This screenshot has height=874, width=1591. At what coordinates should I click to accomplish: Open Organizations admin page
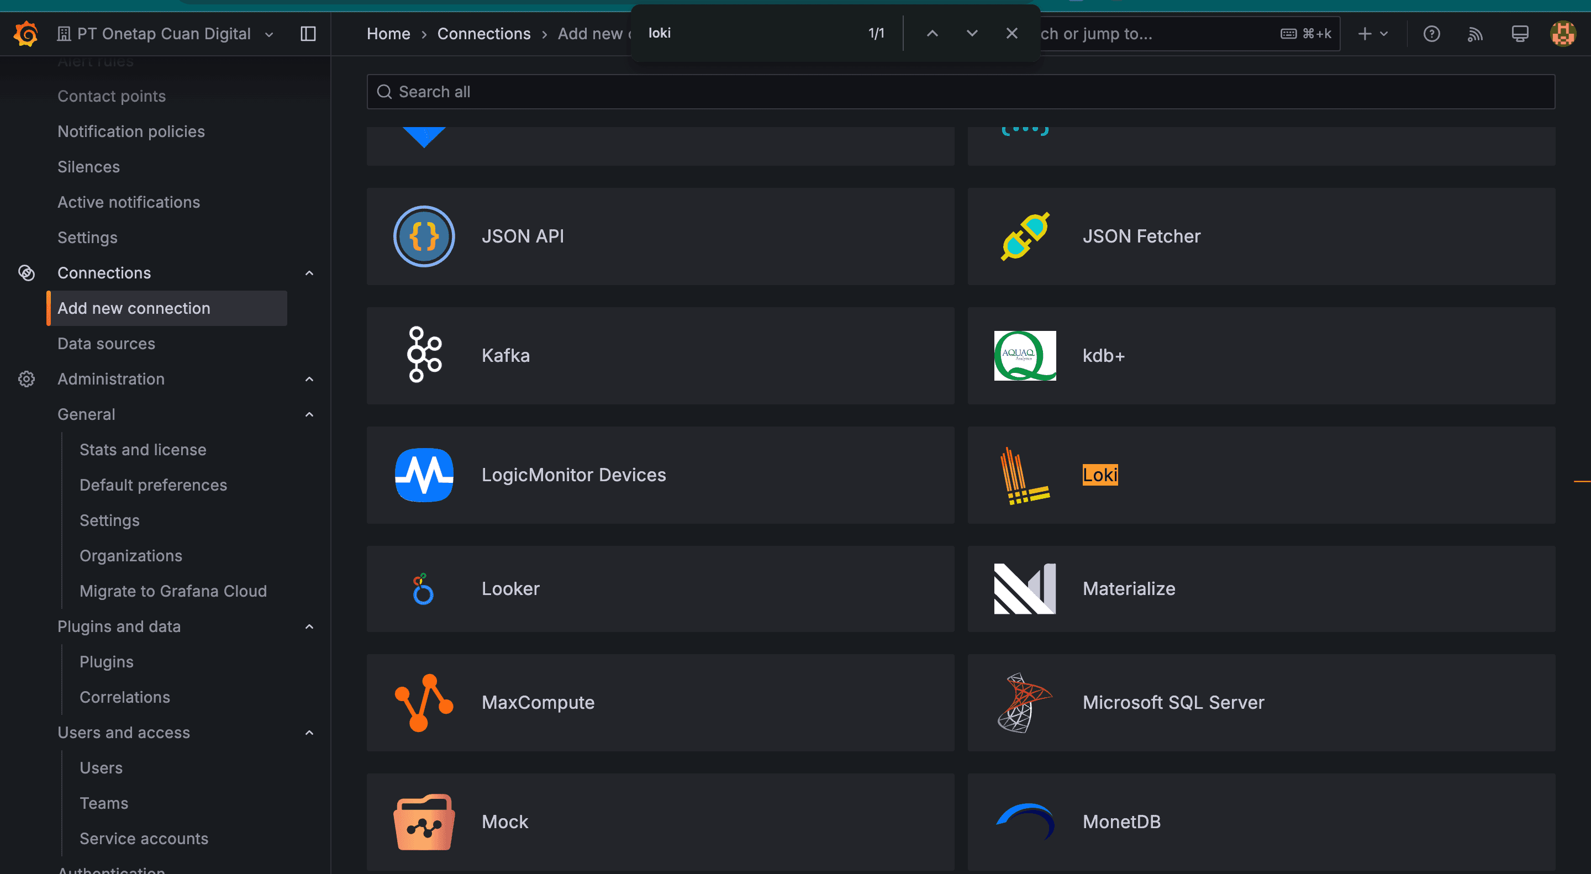[x=131, y=556]
